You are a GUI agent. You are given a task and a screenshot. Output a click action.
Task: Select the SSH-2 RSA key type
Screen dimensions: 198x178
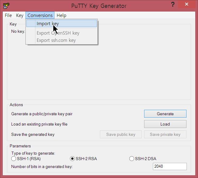[x=84, y=159]
